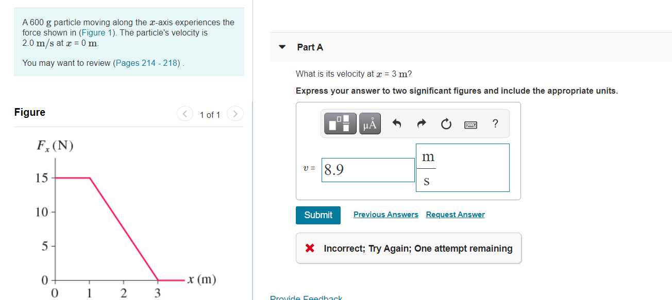Click Request Answer
The height and width of the screenshot is (300, 672).
point(455,214)
